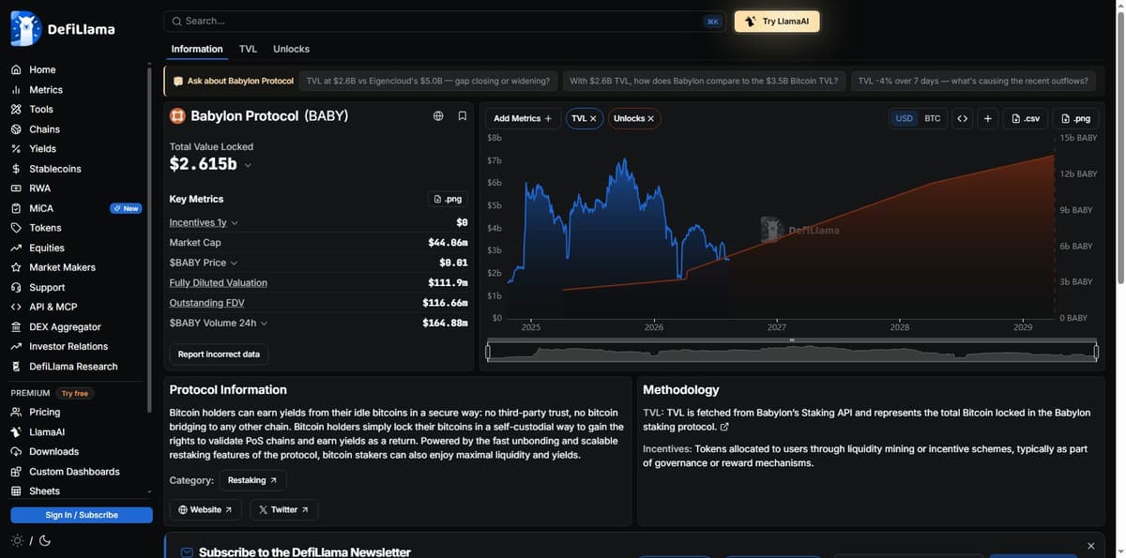Expand the Total Value Locked breakdown
The width and height of the screenshot is (1126, 558).
point(248,165)
